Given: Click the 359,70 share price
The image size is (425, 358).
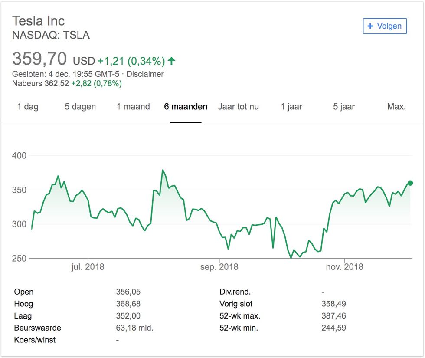Looking at the screenshot, I should click(39, 59).
